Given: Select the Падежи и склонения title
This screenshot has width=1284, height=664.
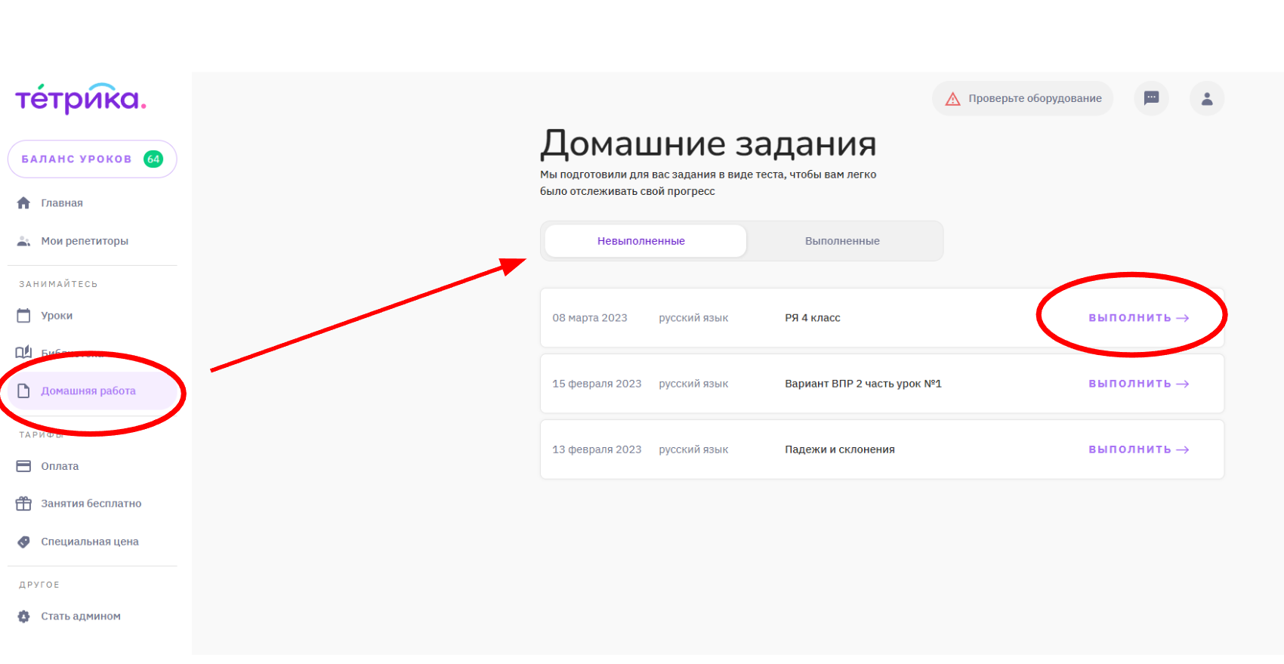Looking at the screenshot, I should click(840, 449).
